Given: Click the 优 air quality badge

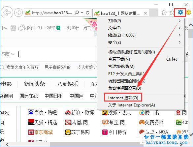Looking at the screenshot, I should pos(13,28).
